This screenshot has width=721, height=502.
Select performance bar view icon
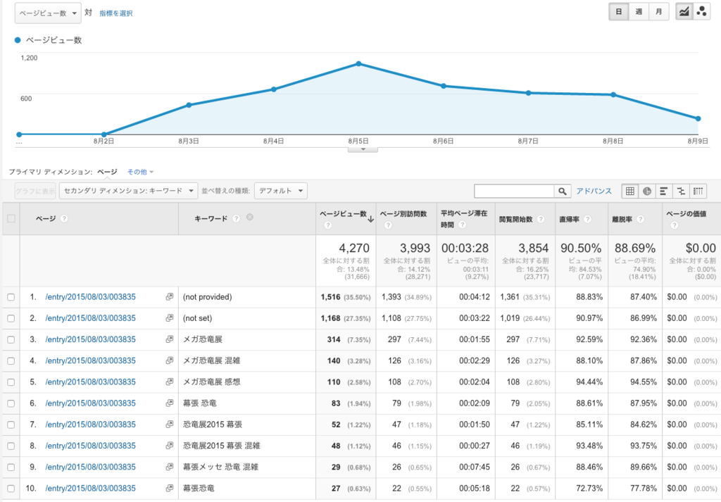click(x=663, y=191)
